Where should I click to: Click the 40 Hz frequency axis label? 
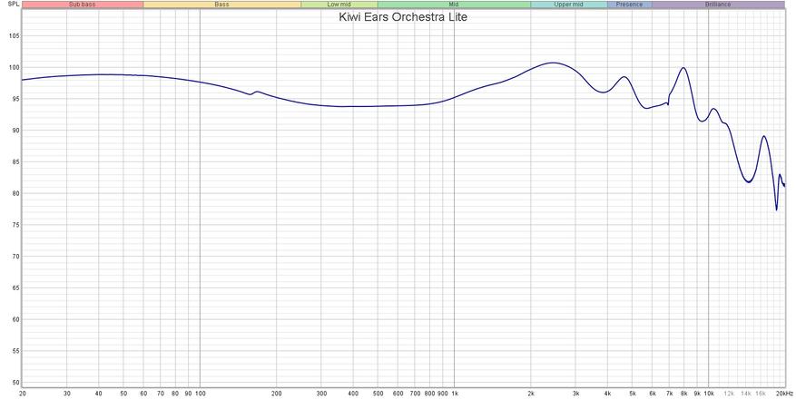click(99, 394)
